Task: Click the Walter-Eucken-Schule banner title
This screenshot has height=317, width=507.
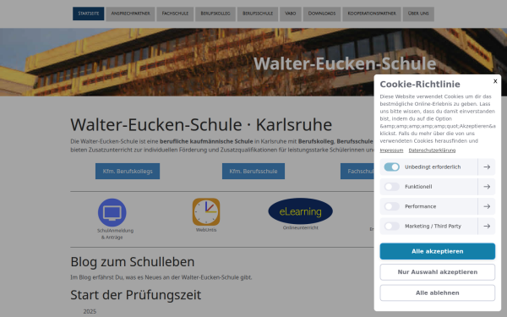Action: 345,63
